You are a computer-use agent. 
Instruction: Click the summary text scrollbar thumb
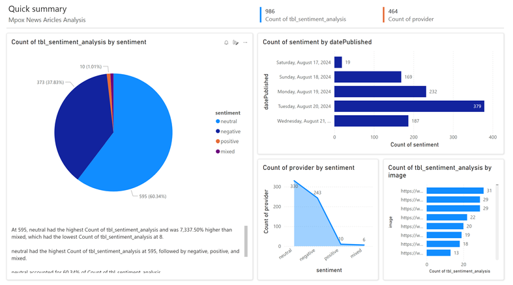(246, 241)
